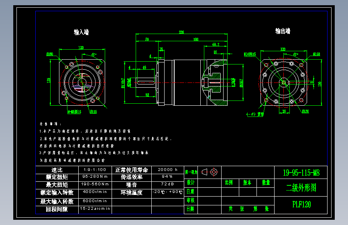Select the 4-Ø9 贯穿 hole callout
Image resolution: width=348 pixels, height=225 pixels.
(x=255, y=114)
